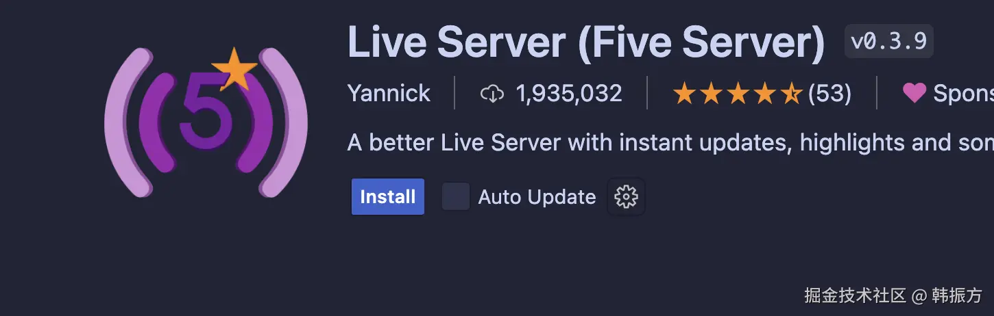Click the v0.3.9 version badge
Viewport: 994px width, 316px height.
888,42
